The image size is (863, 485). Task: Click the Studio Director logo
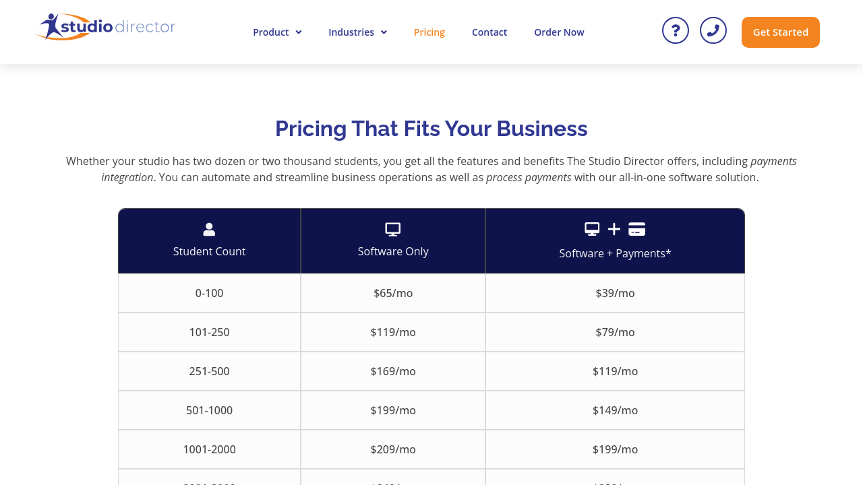coord(105,27)
